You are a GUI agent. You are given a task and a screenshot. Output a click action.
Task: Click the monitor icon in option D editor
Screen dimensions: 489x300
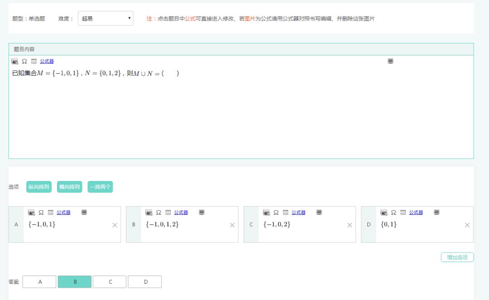pyautogui.click(x=436, y=212)
